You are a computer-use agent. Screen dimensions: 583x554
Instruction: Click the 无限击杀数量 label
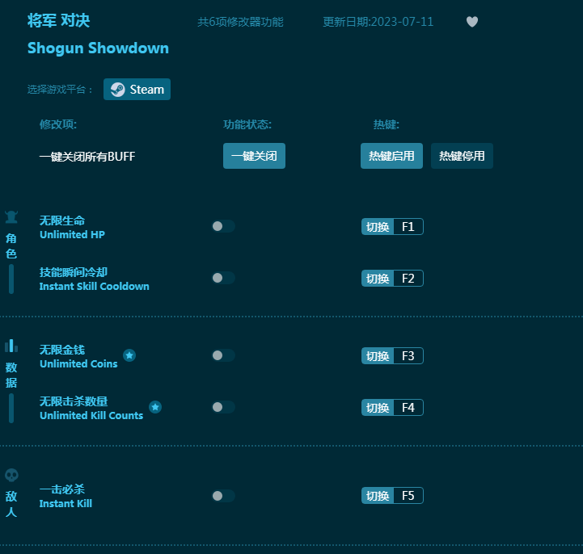pos(74,401)
